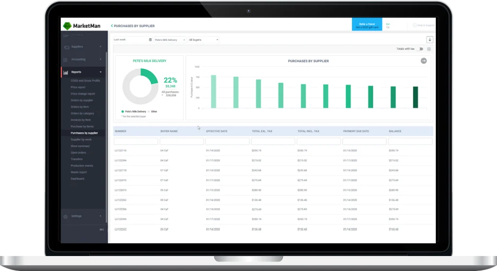This screenshot has height=271, width=497.
Task: Click the Pete's Milk Delivery legend dot
Action: click(x=122, y=112)
